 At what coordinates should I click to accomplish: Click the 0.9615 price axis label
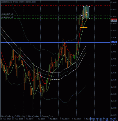coord(113,101)
